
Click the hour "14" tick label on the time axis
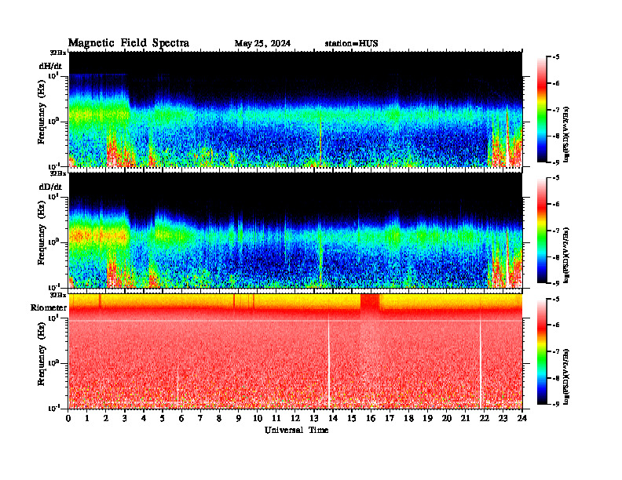tap(333, 418)
